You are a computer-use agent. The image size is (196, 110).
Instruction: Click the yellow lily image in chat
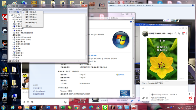[x=162, y=59]
